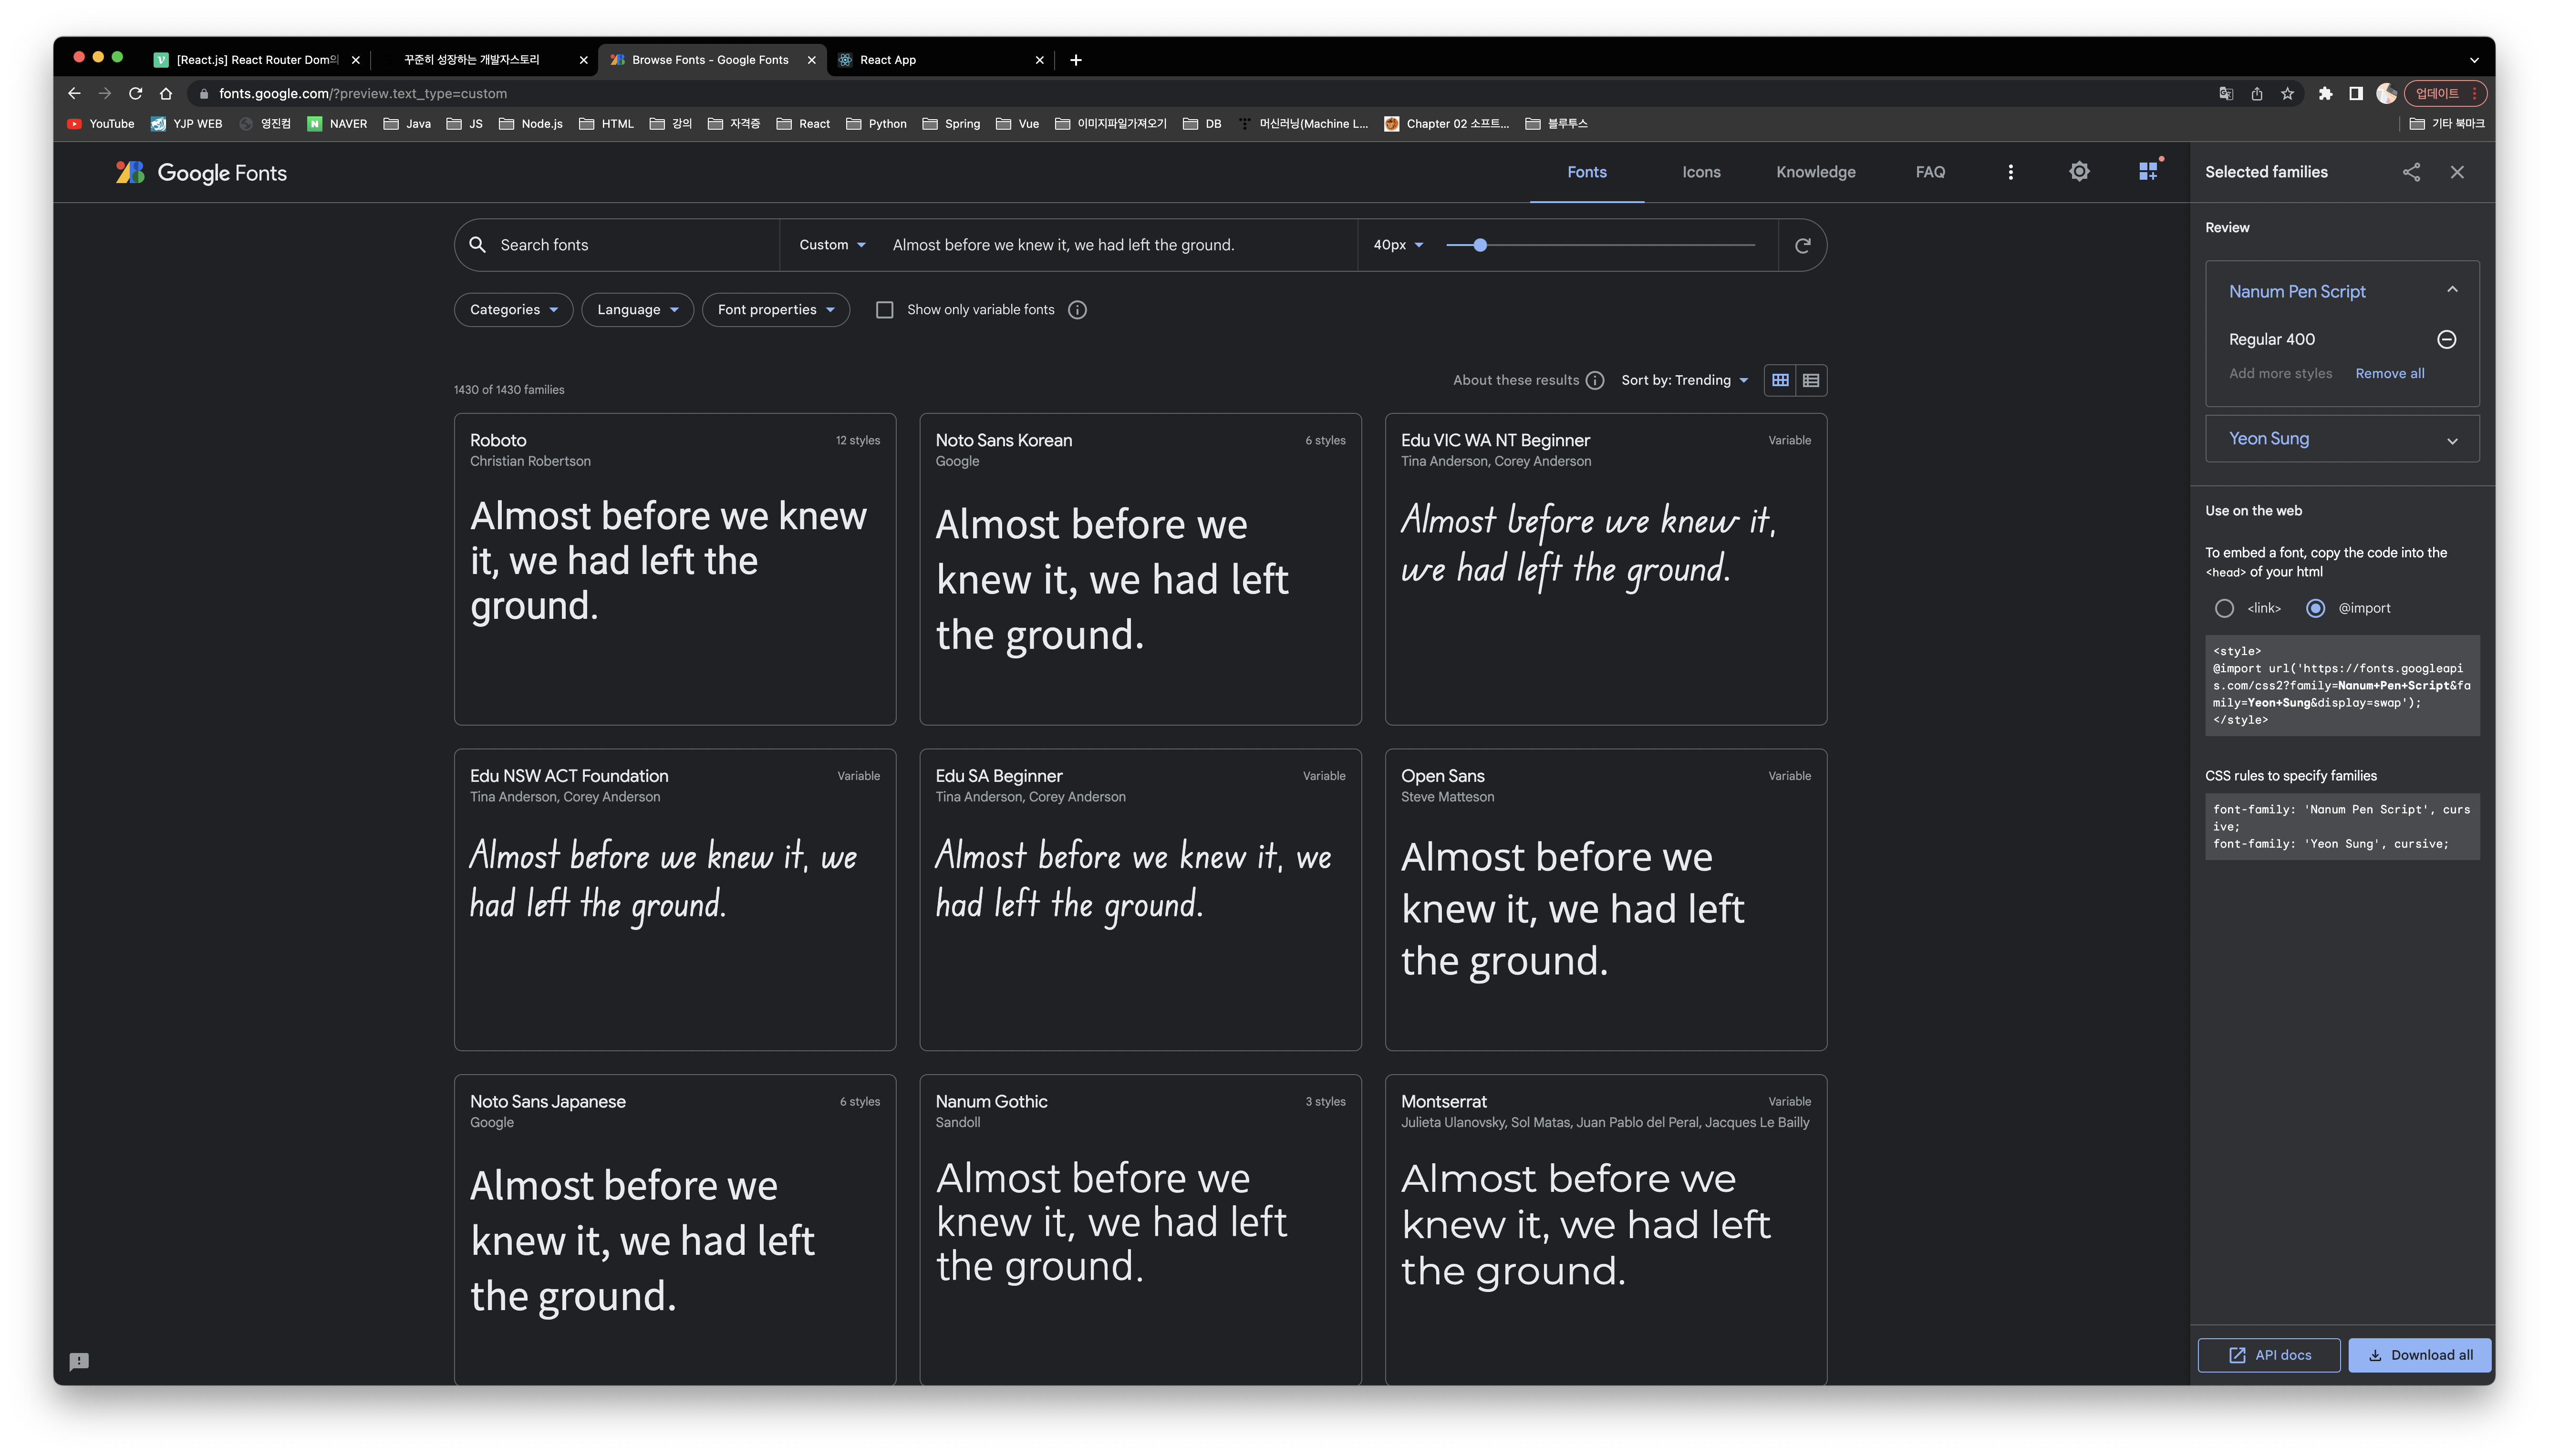
Task: Switch to grid view
Action: [1780, 380]
